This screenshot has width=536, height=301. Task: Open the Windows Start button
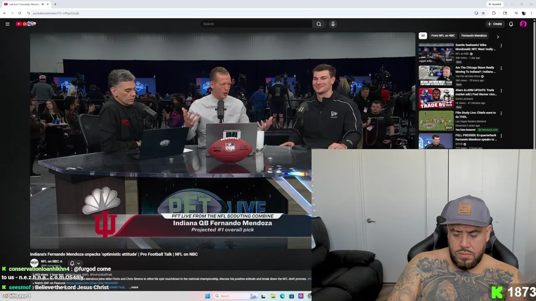[207, 296]
